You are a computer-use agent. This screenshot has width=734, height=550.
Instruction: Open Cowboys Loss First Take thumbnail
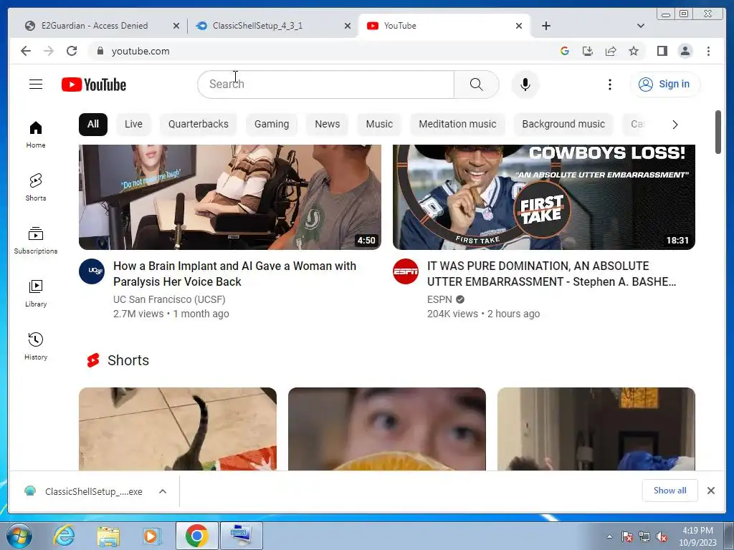click(x=543, y=197)
